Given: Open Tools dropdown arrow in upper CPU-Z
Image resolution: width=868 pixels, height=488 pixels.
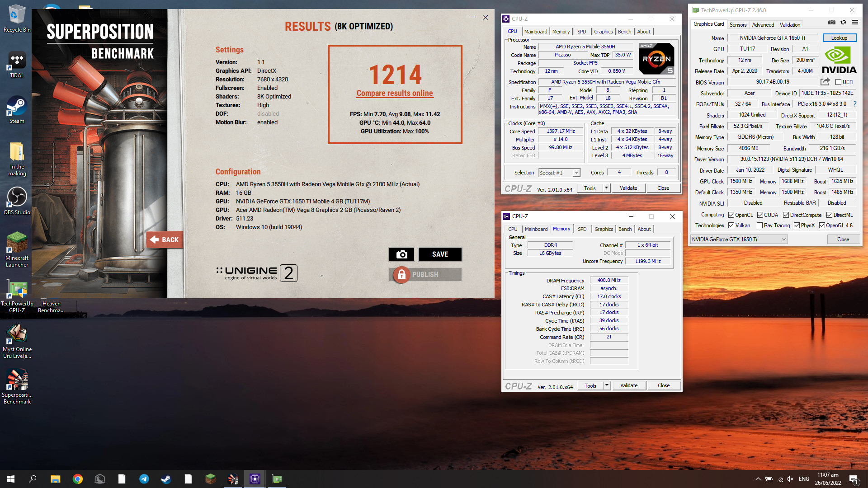Looking at the screenshot, I should point(606,188).
